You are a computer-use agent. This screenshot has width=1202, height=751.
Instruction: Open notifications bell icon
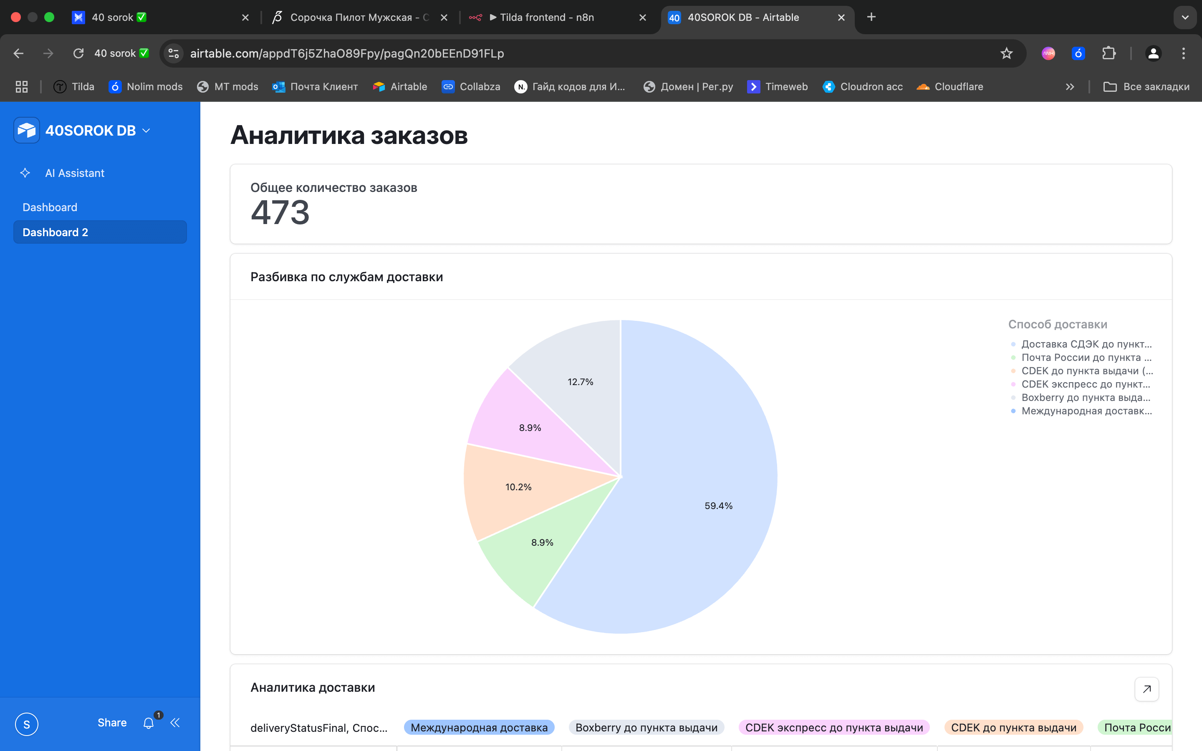[x=149, y=723]
